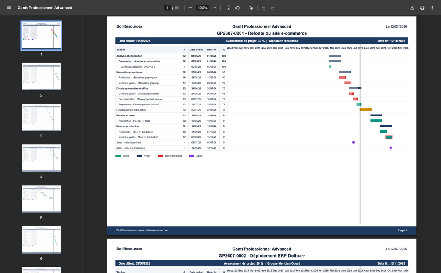Click the green Tâche legend swatch
Viewport: 441px width, 273px height.
point(118,156)
